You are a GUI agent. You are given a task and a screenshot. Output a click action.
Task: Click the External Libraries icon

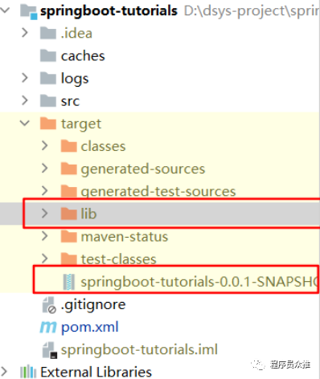(28, 372)
